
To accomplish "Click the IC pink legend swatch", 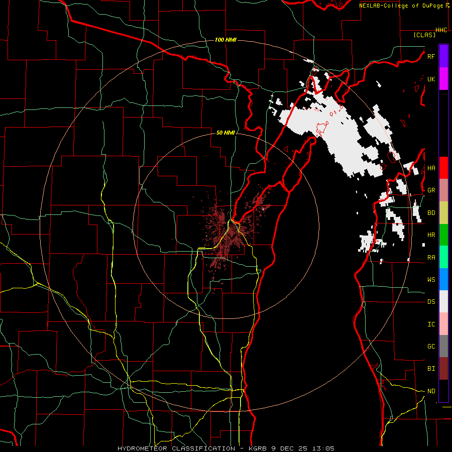I will click(x=443, y=324).
